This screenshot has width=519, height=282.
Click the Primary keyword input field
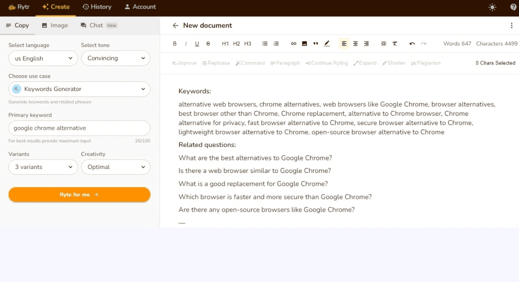click(x=80, y=128)
